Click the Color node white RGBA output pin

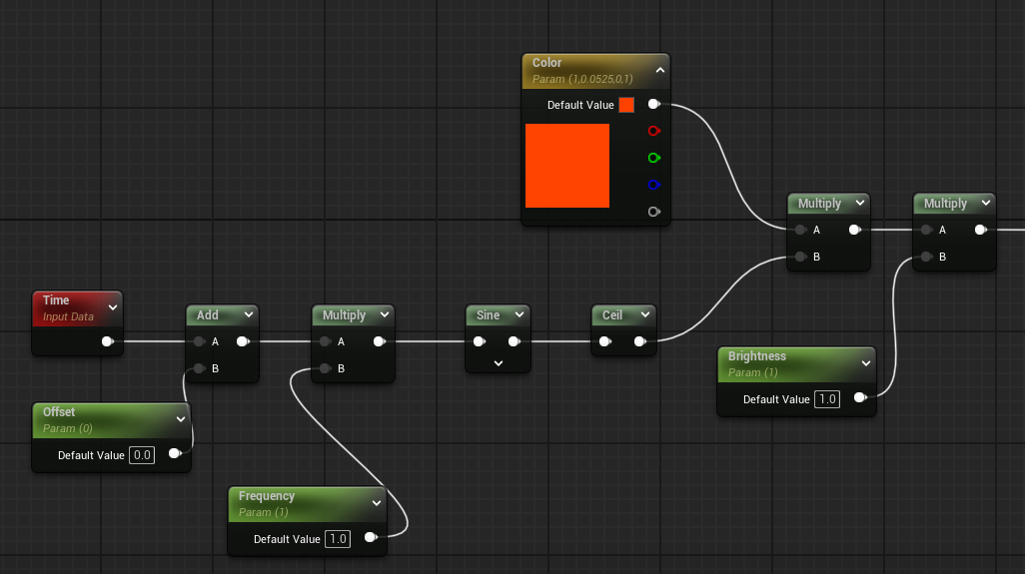click(653, 104)
